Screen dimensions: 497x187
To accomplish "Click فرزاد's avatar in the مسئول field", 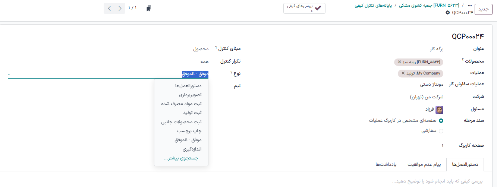I will [x=440, y=110].
